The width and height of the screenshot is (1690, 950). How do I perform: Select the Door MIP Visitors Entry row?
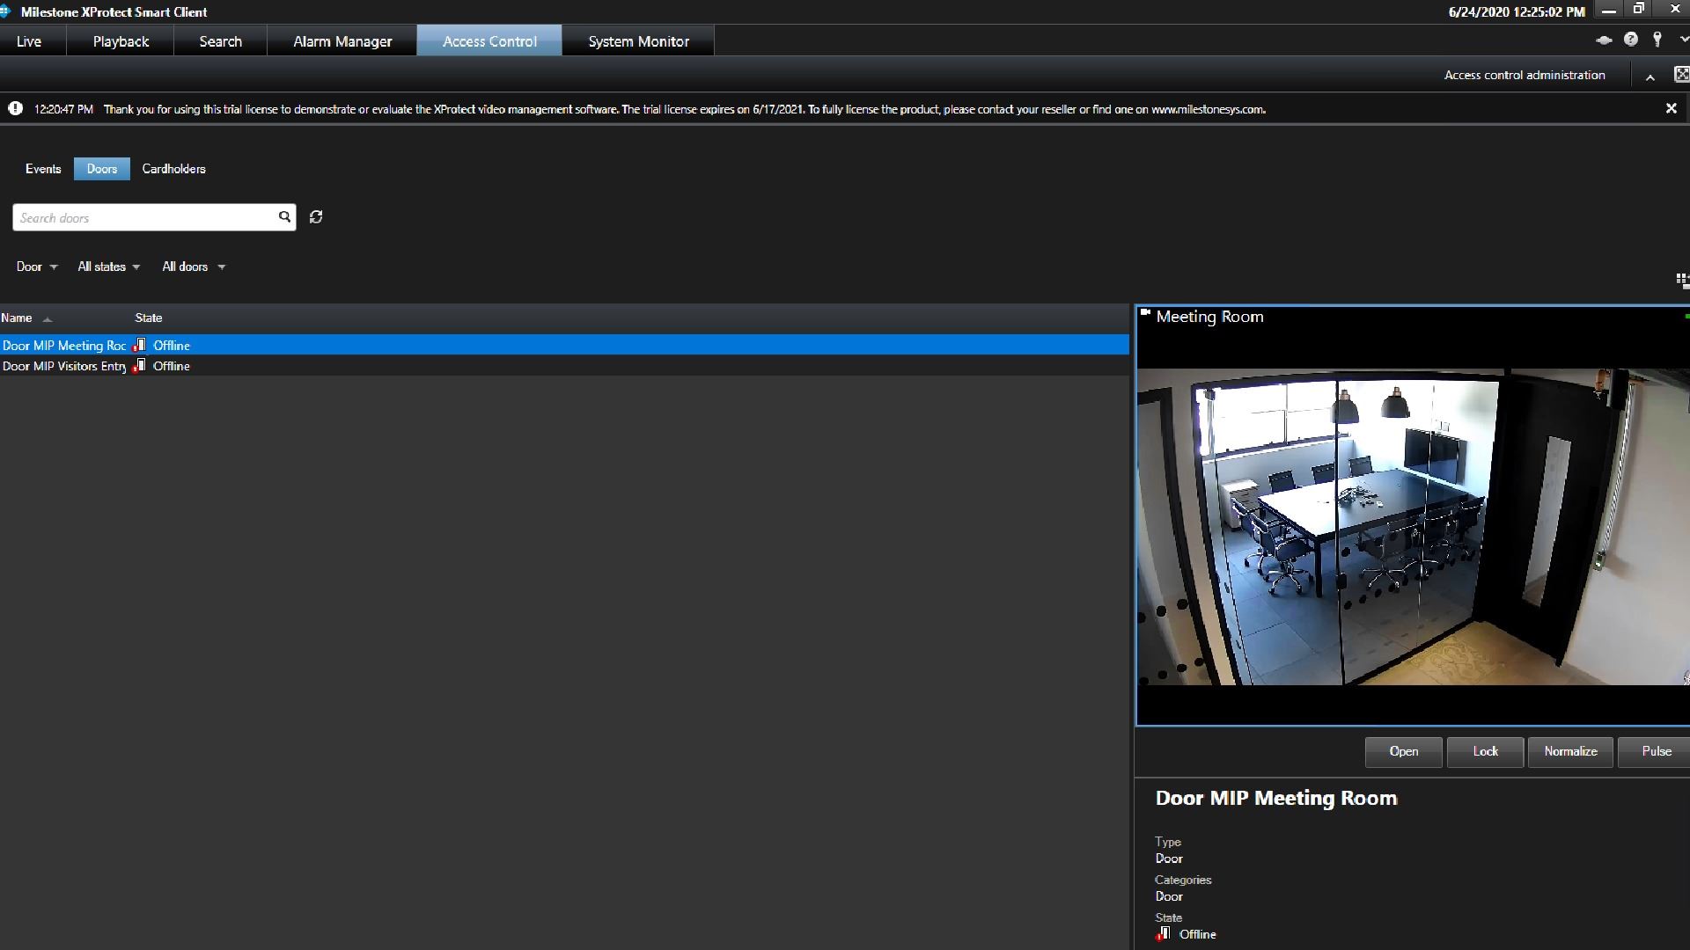[564, 366]
